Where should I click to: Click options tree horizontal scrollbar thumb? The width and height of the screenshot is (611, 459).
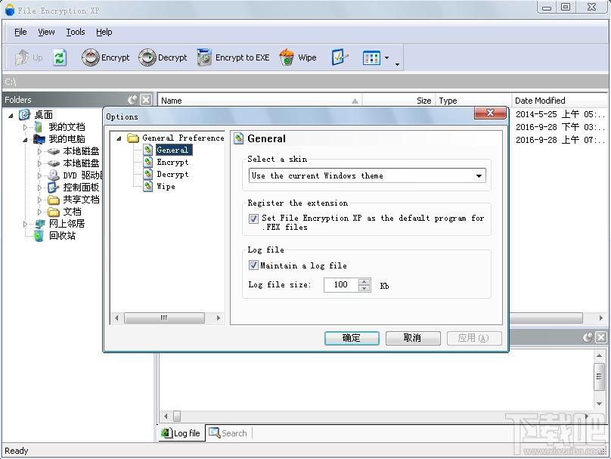coord(164,318)
